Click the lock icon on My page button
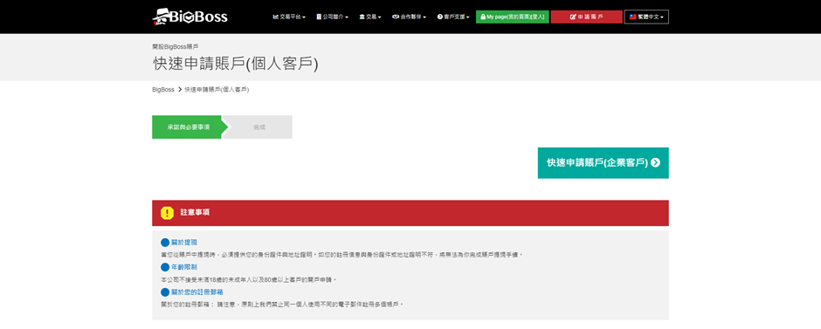The width and height of the screenshot is (821, 329). coord(483,17)
